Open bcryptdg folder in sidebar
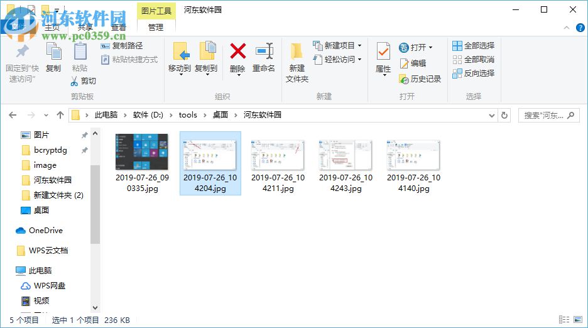This screenshot has width=588, height=328. tap(50, 150)
